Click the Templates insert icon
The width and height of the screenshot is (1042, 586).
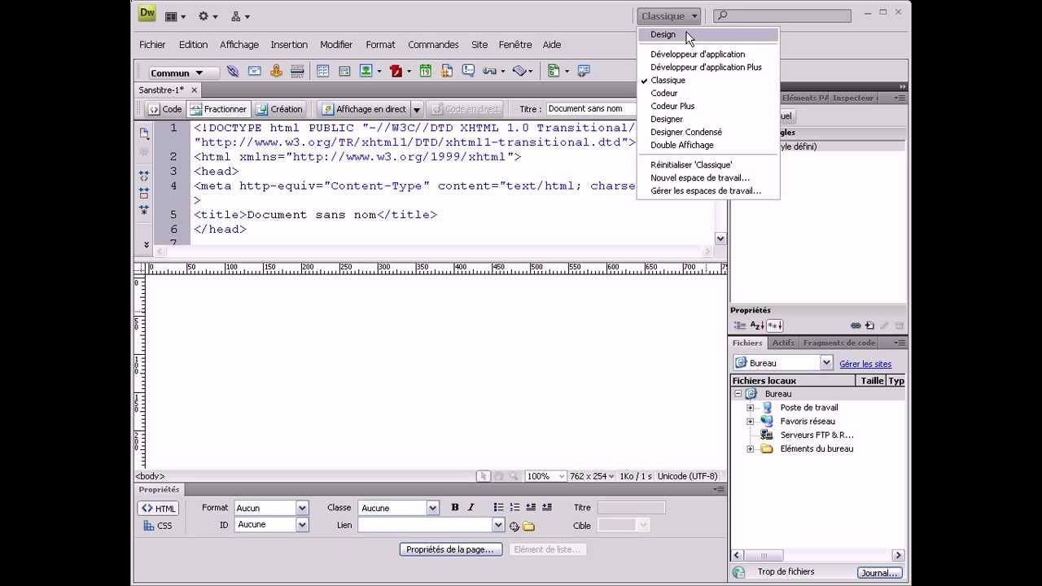point(554,72)
